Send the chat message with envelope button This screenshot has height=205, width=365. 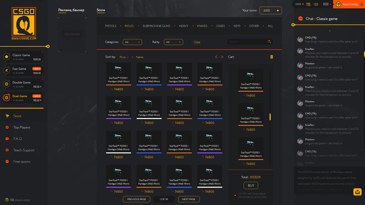click(357, 192)
